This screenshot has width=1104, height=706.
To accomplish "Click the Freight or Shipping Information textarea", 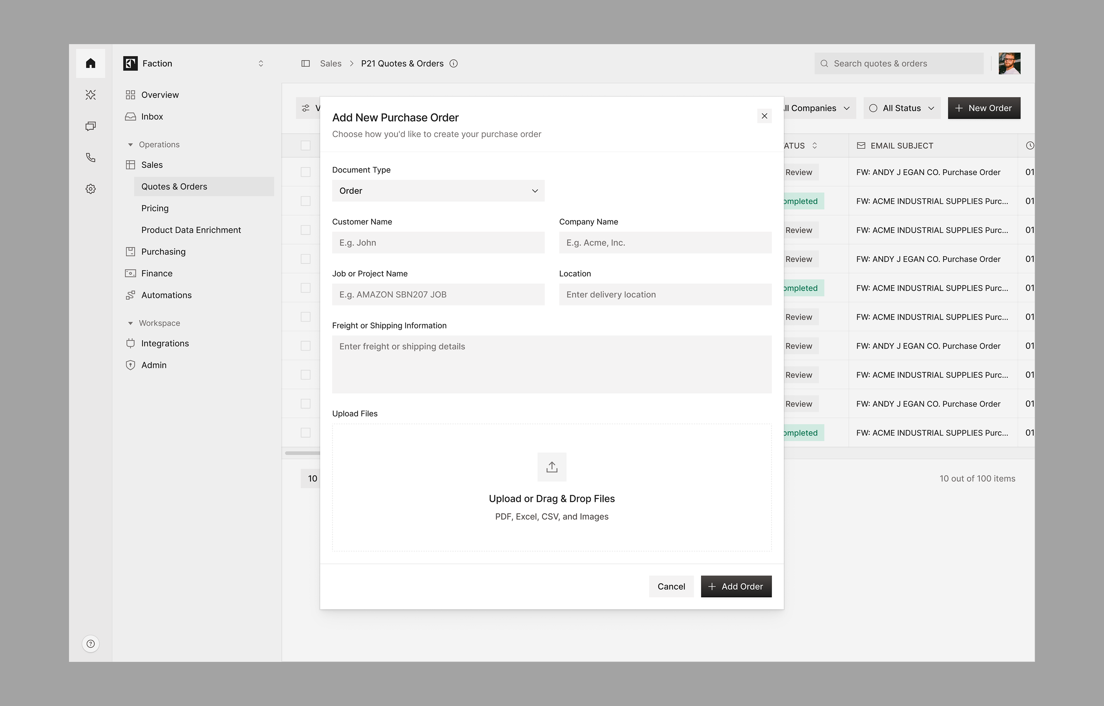I will 552,364.
